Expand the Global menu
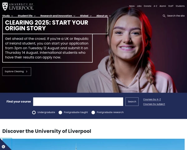Image resolution: width=187 pixels, height=150 pixels. click(x=86, y=16)
